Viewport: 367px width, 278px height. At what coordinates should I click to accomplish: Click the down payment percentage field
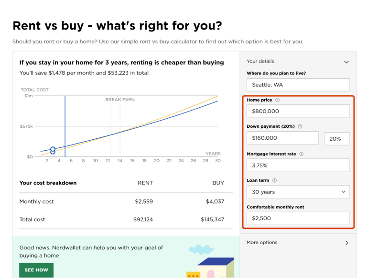point(336,139)
